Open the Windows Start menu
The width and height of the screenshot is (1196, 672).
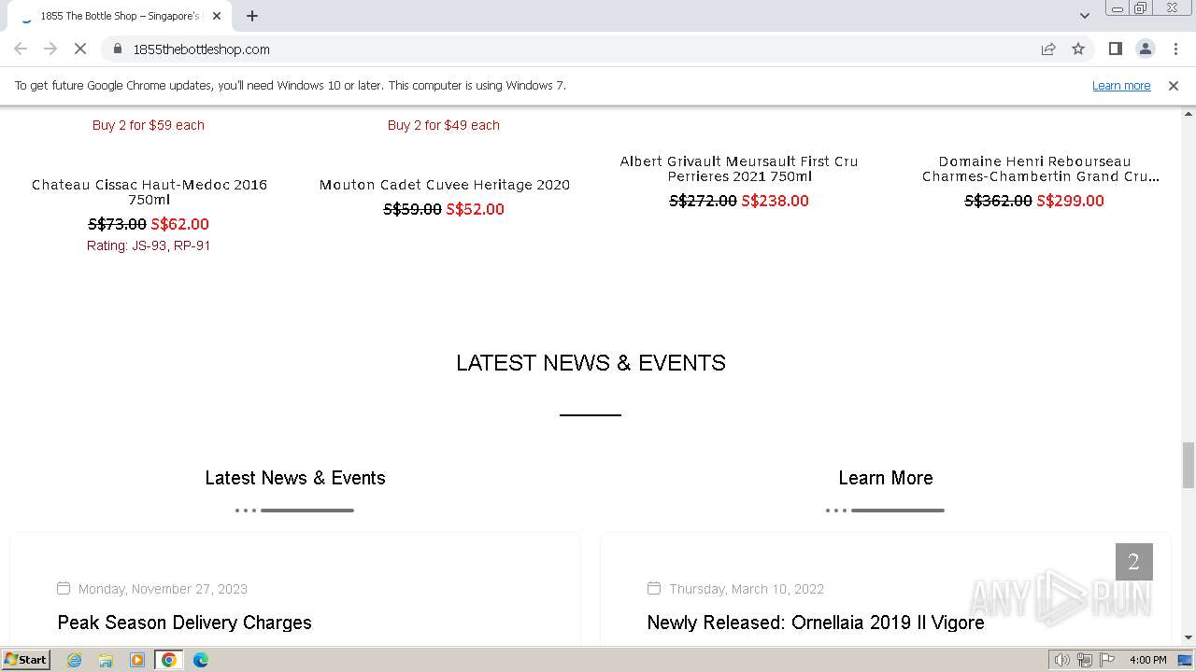(25, 659)
